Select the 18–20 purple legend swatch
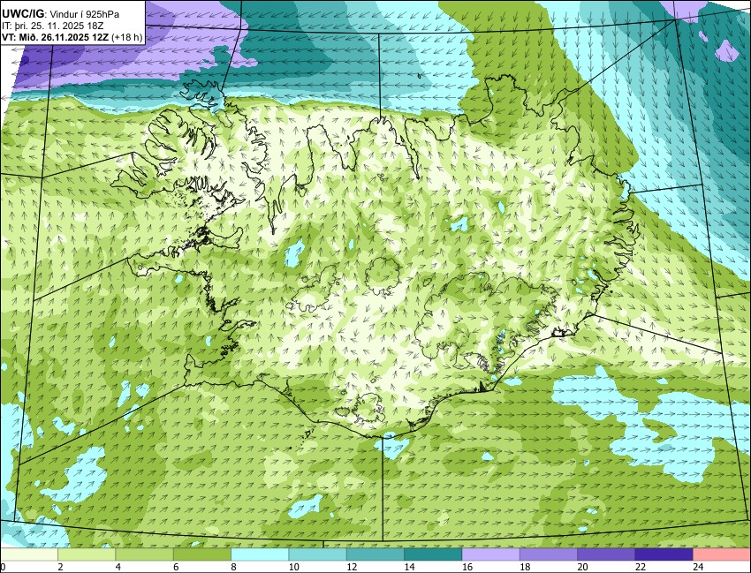The image size is (751, 573). pyautogui.click(x=549, y=554)
